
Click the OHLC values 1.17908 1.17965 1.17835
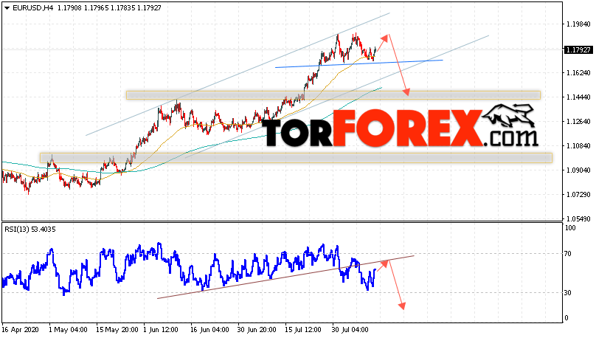(x=97, y=7)
